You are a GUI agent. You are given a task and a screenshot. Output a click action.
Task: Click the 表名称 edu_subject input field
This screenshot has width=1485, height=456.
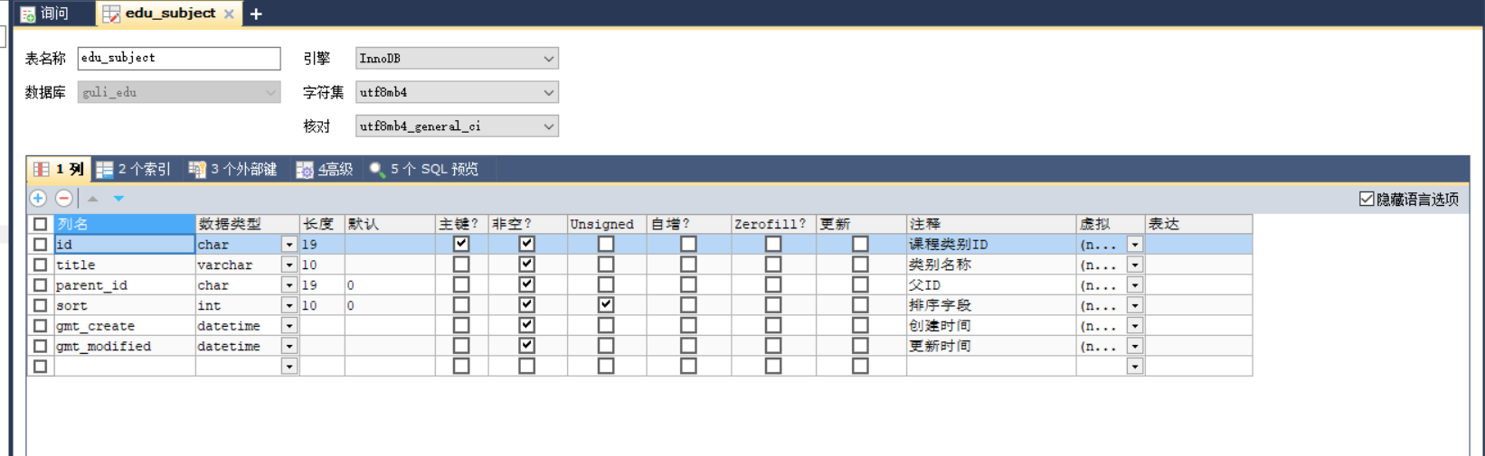[179, 58]
